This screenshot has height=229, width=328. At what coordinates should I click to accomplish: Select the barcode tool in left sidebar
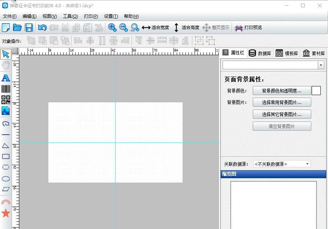6,89
